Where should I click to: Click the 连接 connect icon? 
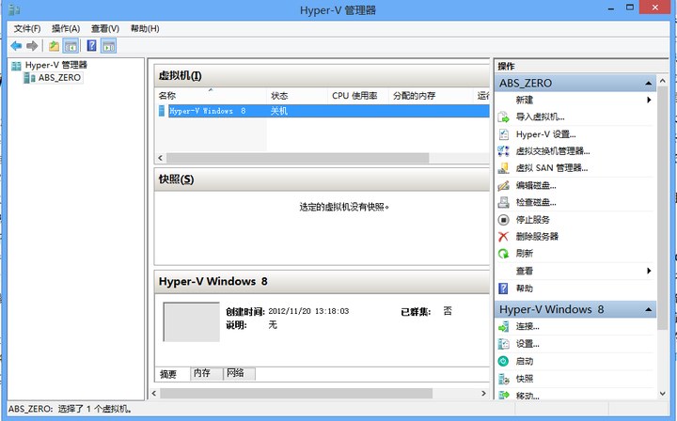tap(503, 326)
